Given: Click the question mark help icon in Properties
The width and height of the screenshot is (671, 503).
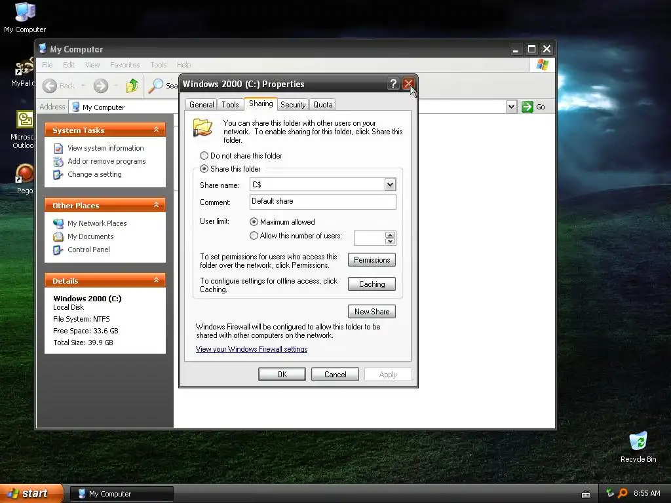Looking at the screenshot, I should click(393, 83).
